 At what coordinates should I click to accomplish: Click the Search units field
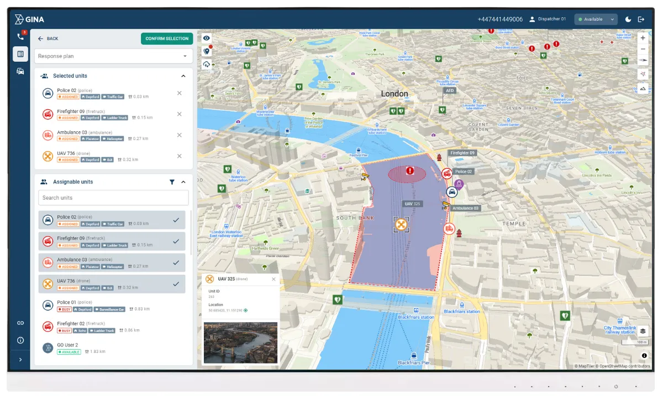coord(113,197)
